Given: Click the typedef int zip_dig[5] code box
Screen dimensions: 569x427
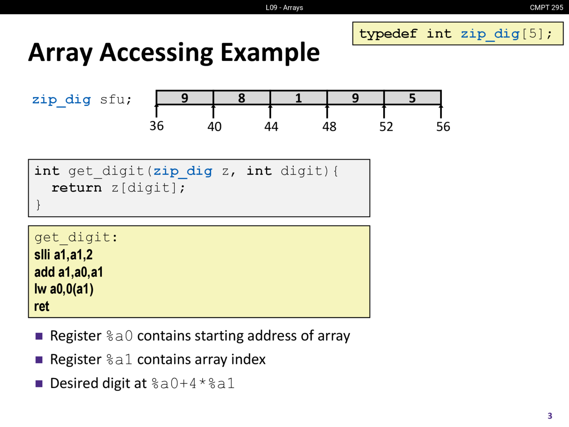Looking at the screenshot, I should 457,34.
